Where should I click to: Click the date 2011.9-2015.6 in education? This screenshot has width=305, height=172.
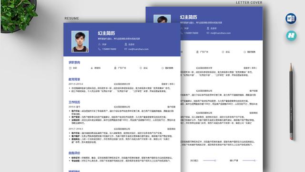[76, 84]
